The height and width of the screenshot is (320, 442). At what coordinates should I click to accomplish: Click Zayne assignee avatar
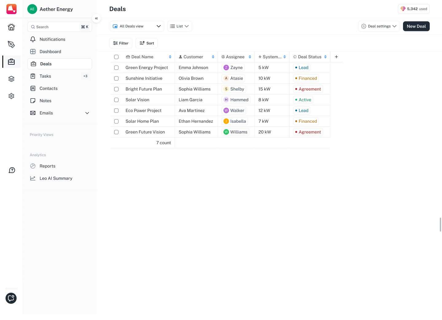226,67
